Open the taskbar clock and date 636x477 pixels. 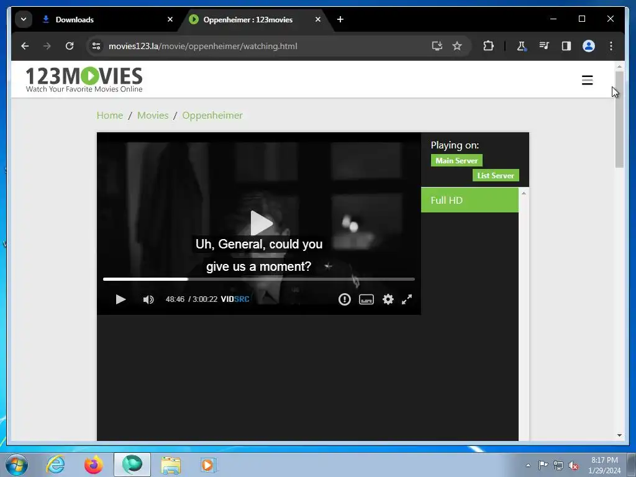pyautogui.click(x=604, y=465)
